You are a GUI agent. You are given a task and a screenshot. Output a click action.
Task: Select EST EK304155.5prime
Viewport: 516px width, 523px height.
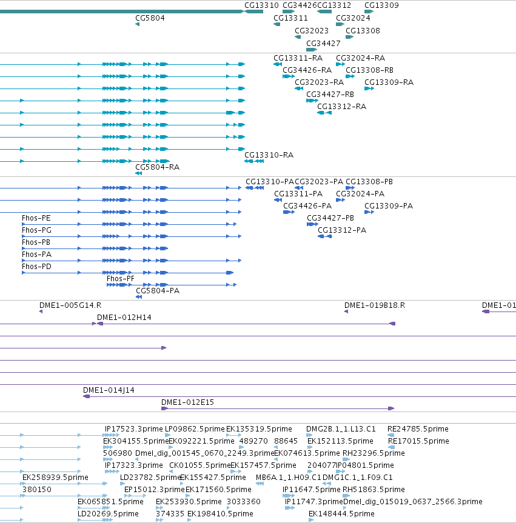click(136, 441)
